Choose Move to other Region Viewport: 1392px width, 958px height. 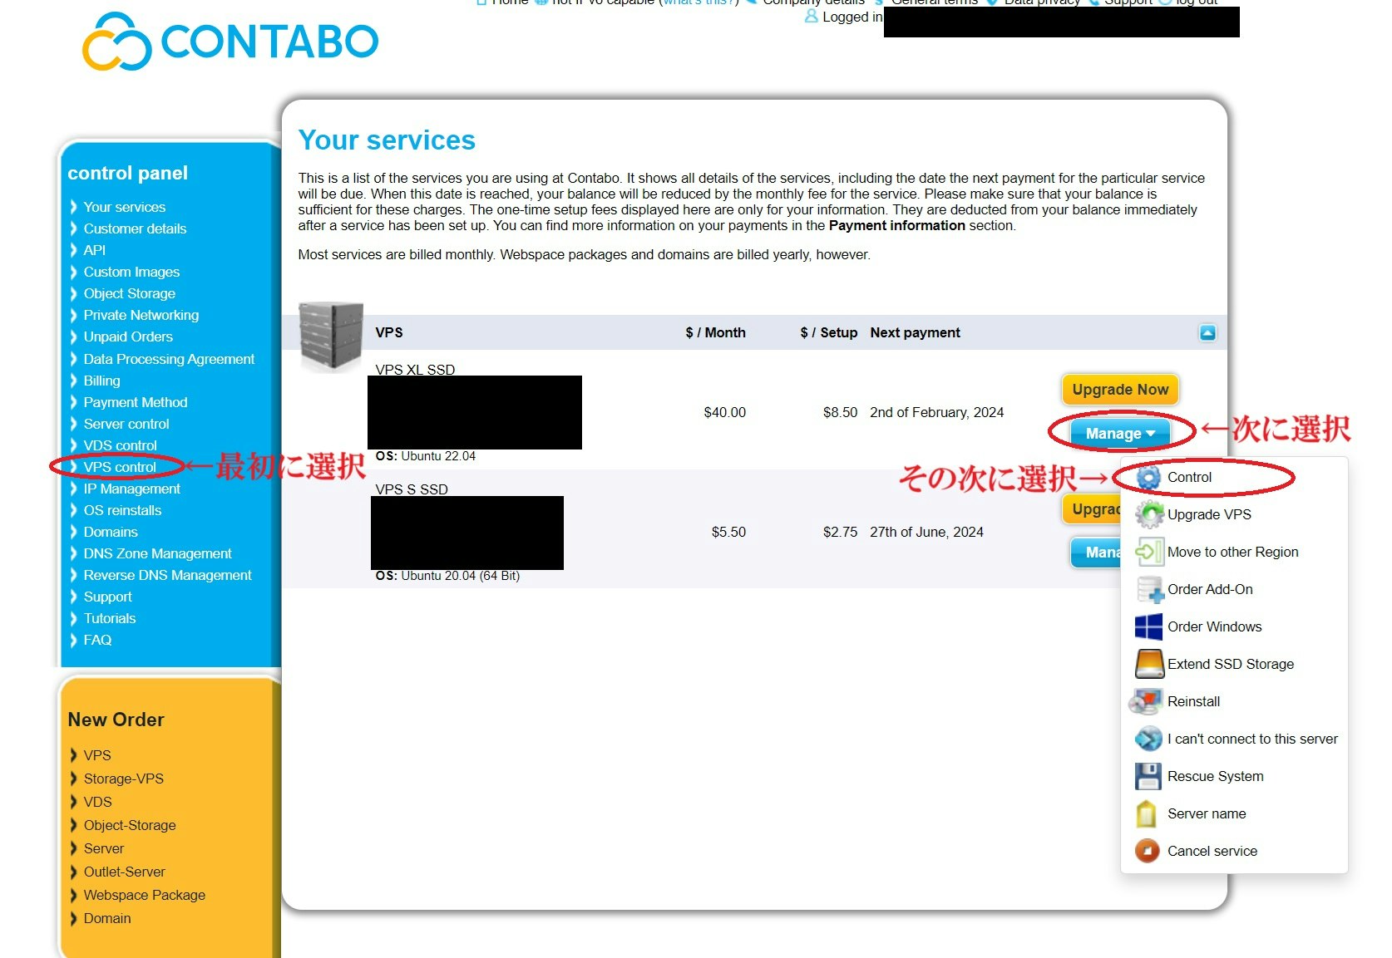[x=1232, y=552]
